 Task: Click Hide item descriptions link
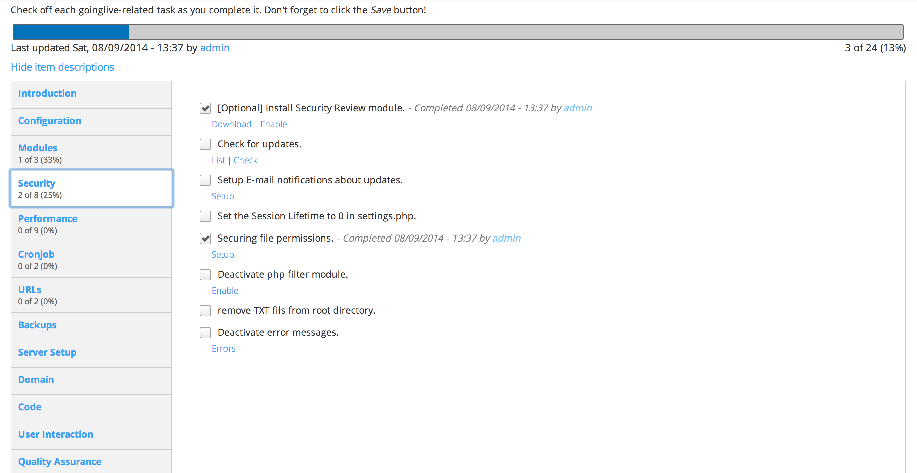point(62,67)
